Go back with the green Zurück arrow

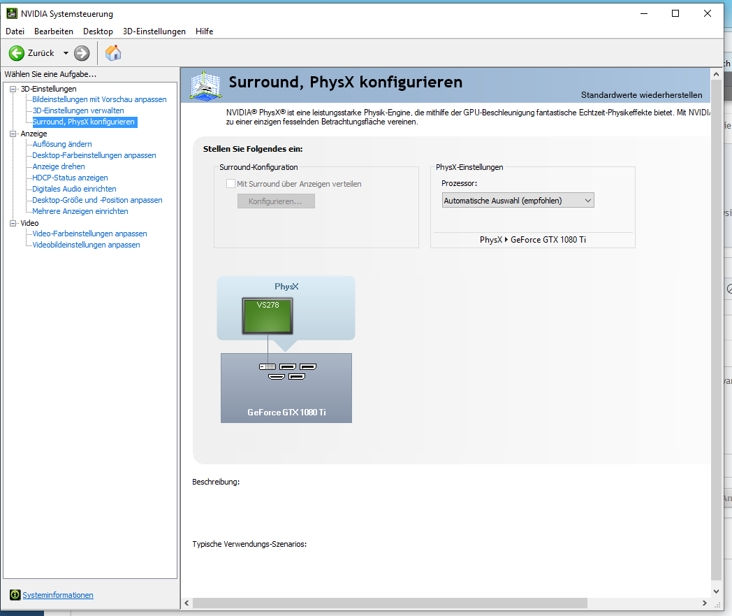[x=17, y=53]
